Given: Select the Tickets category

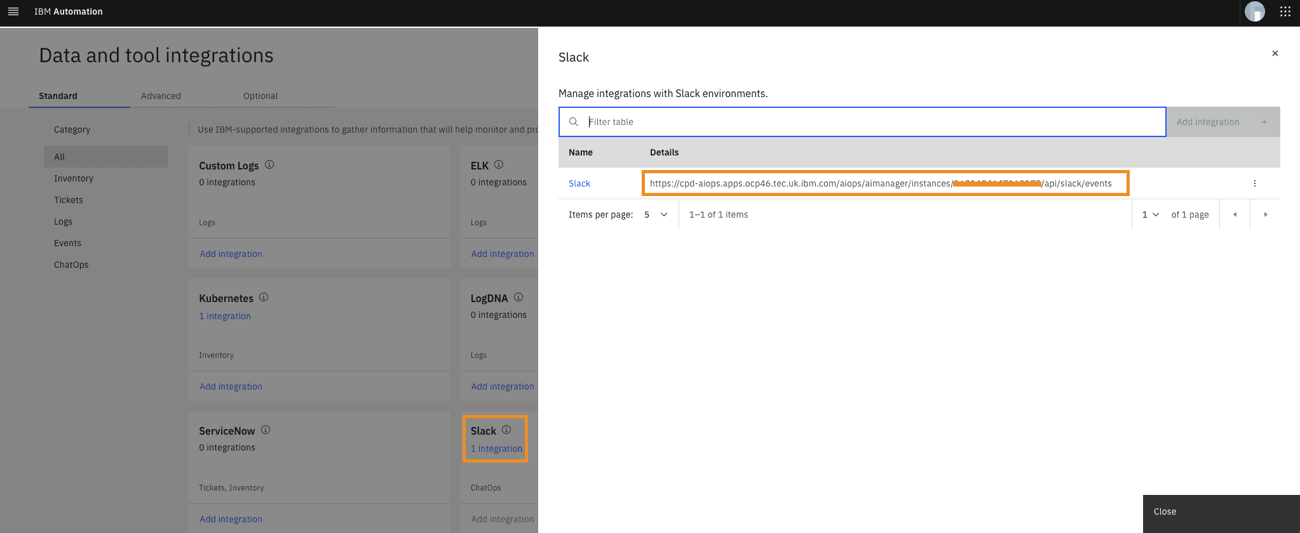Looking at the screenshot, I should tap(69, 200).
